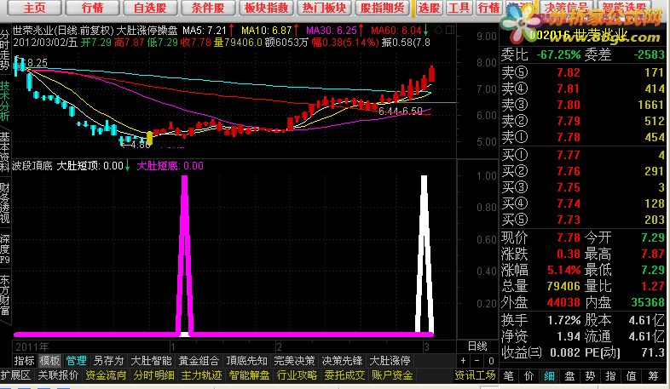Open 智能解盘 smart analysis tab
Screen dimensions: 670x389
[250, 375]
